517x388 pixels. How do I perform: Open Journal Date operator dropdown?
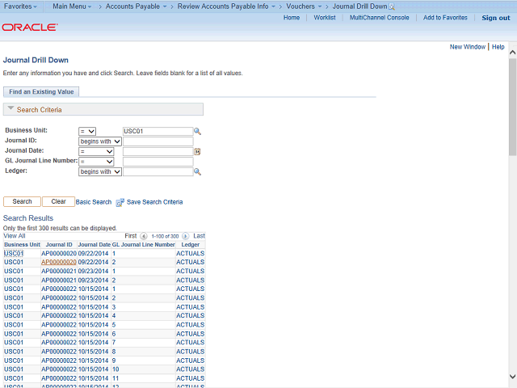click(x=96, y=151)
